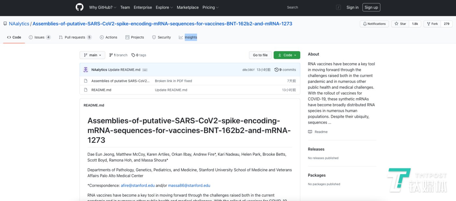Click the afire@stanford.edu email link
The image size is (456, 201).
click(x=138, y=185)
